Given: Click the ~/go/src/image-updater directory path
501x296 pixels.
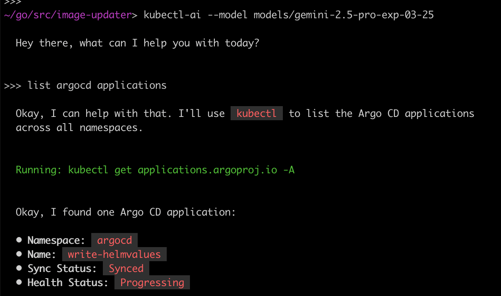Looking at the screenshot, I should click(67, 15).
